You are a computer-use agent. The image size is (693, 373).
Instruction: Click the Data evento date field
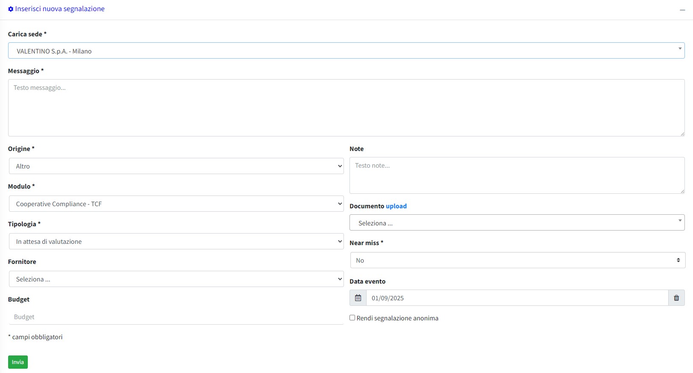coord(517,298)
